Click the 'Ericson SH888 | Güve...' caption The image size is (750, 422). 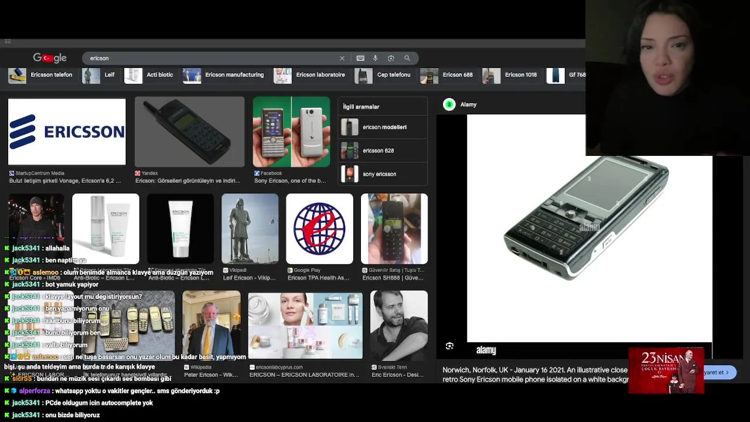click(393, 278)
